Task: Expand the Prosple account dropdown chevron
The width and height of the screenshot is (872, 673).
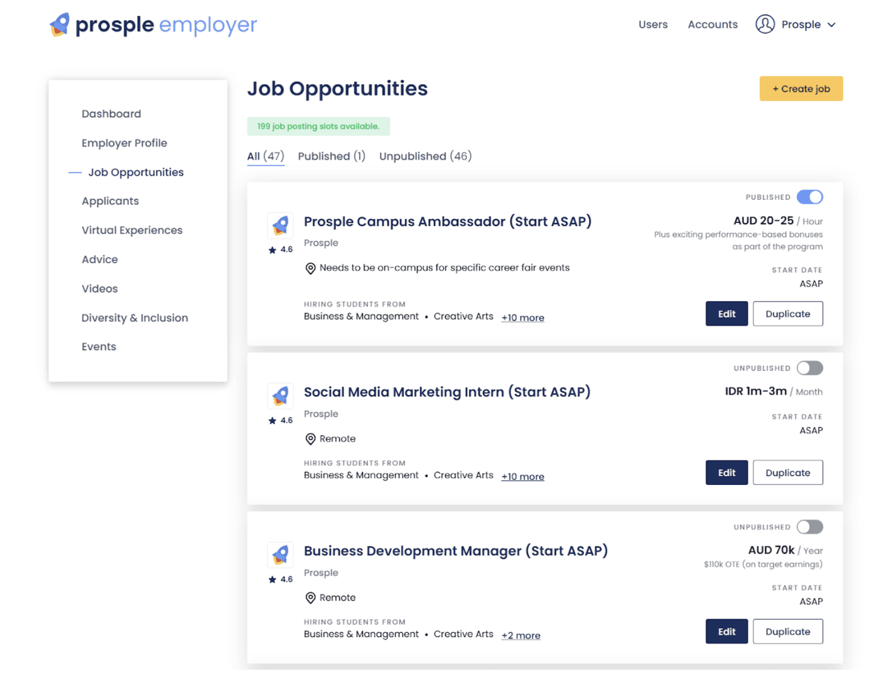Action: point(831,25)
